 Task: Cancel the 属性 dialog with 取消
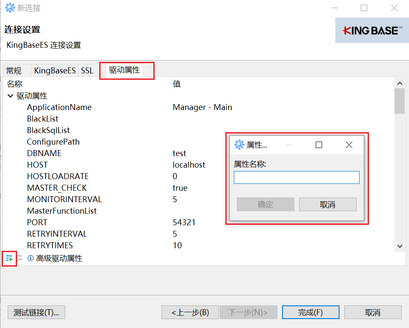pyautogui.click(x=328, y=204)
